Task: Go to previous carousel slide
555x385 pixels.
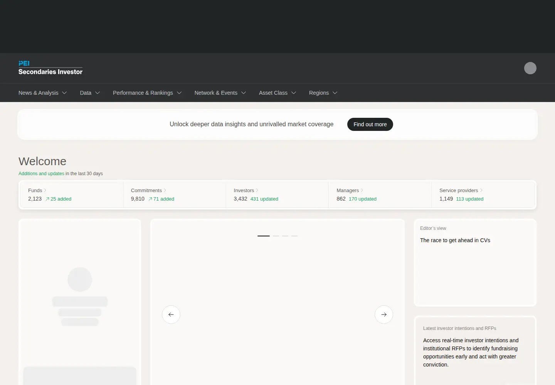Action: tap(171, 315)
